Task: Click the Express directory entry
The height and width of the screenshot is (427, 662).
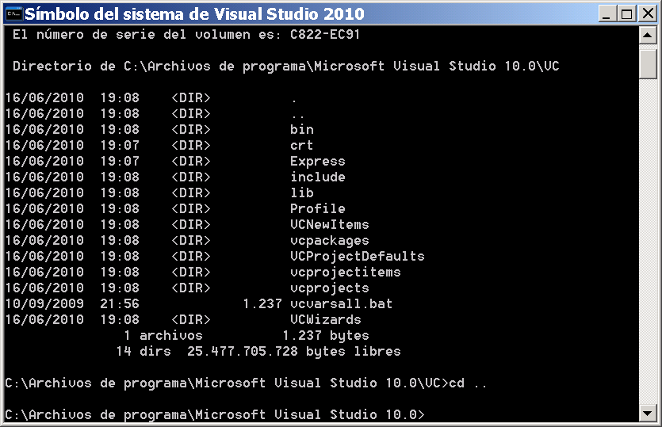Action: (317, 161)
